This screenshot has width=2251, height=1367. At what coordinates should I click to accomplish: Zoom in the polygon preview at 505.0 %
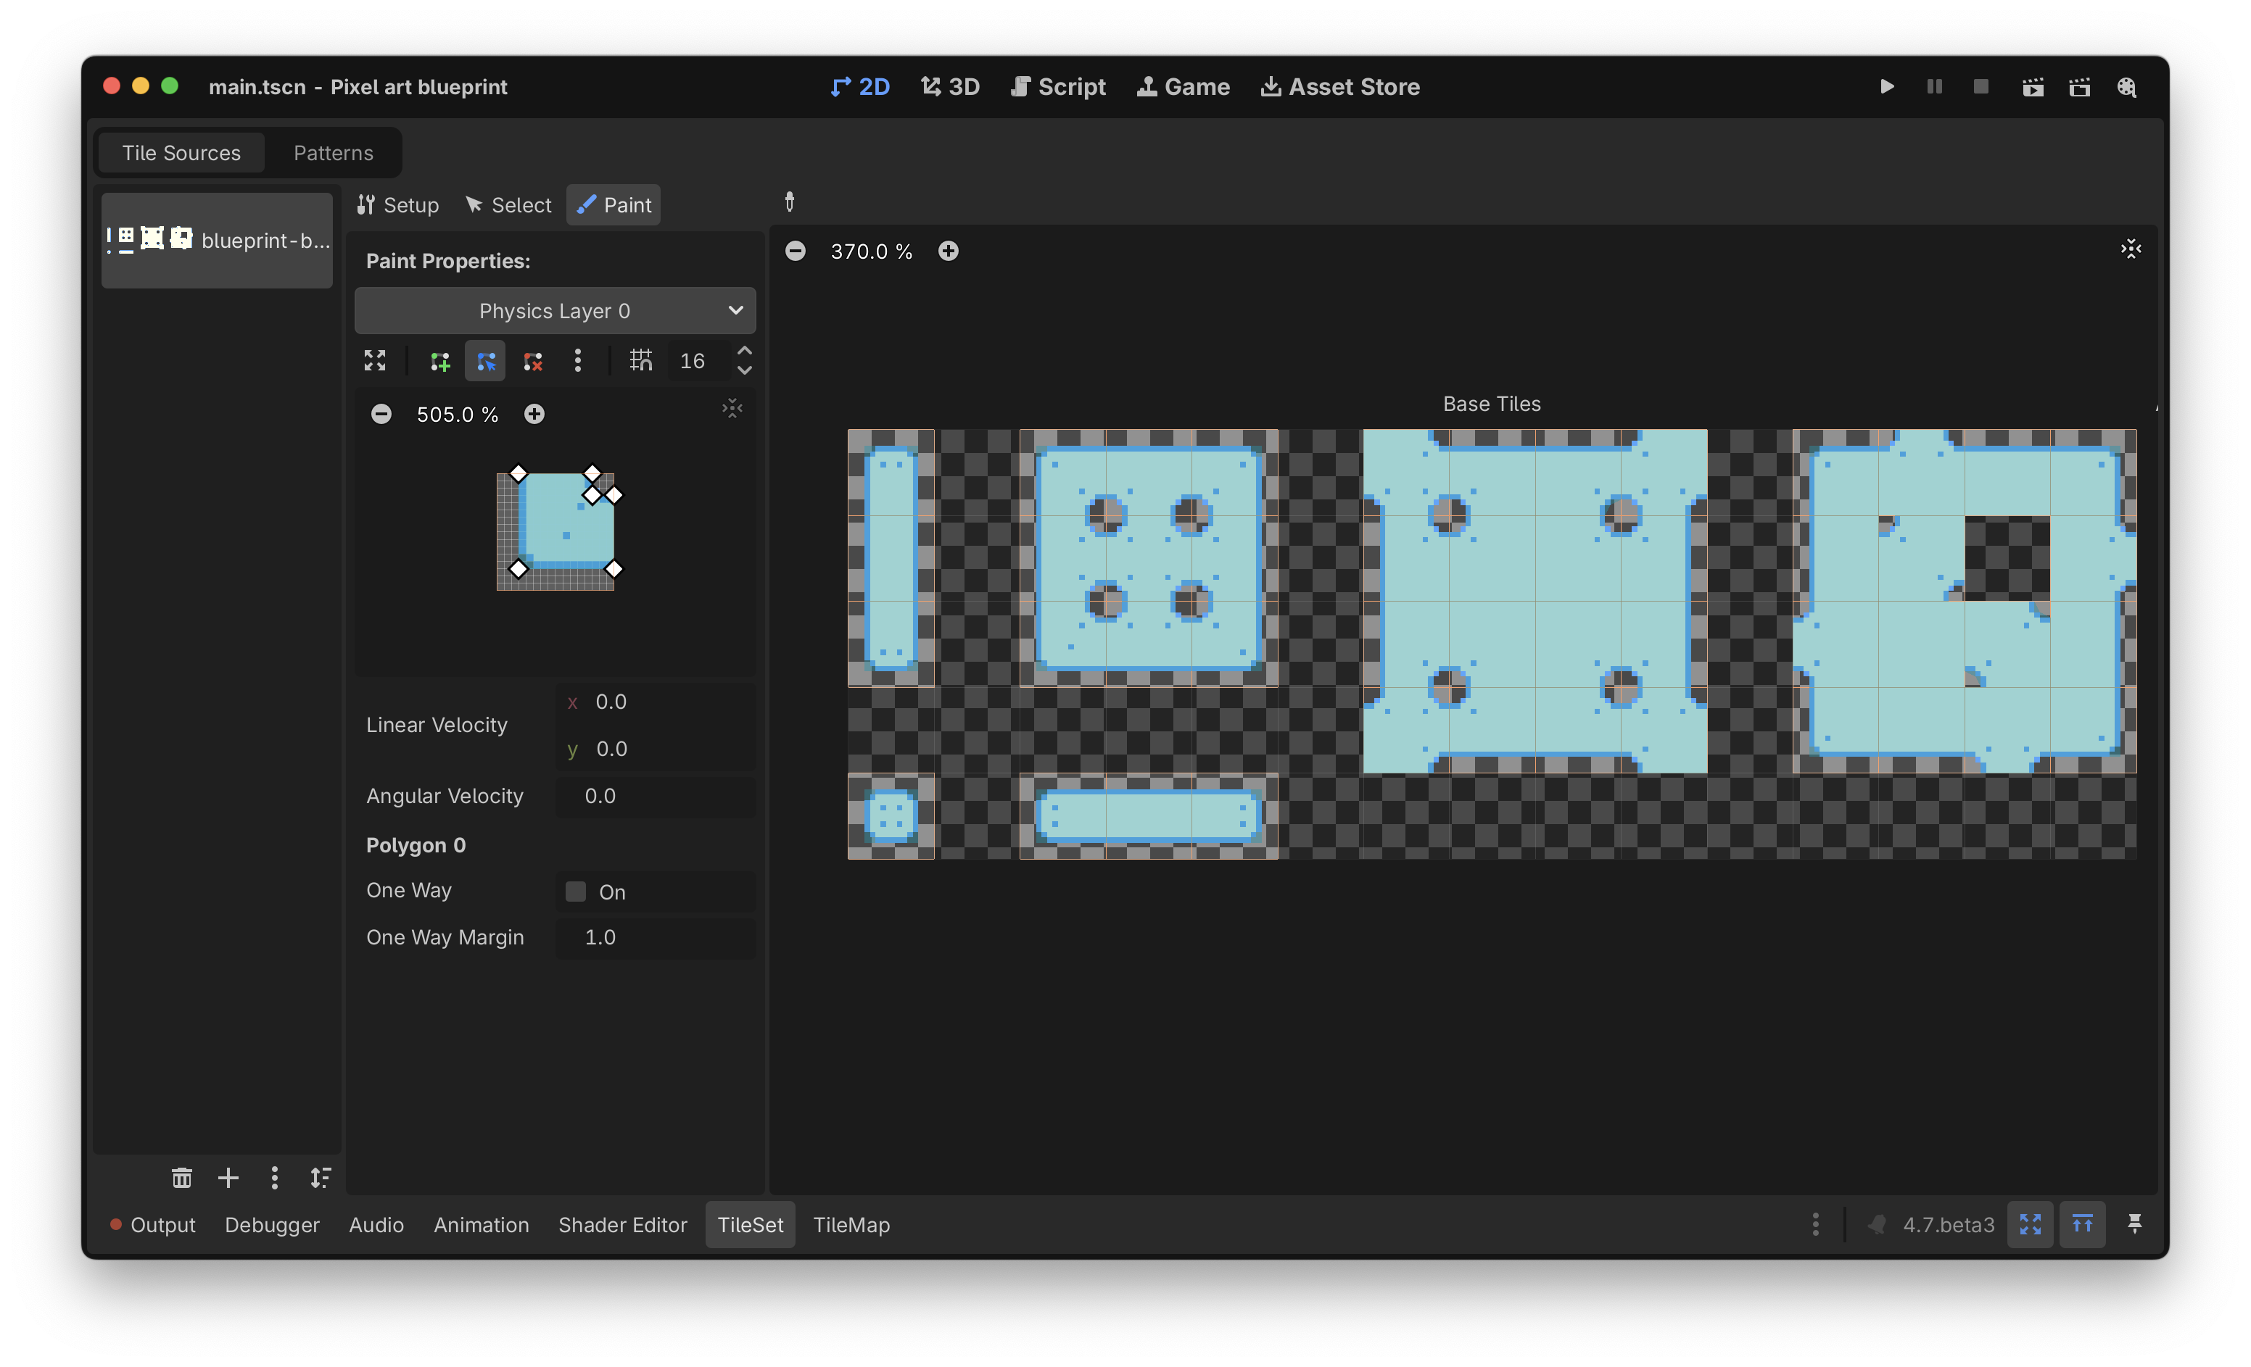click(x=534, y=415)
